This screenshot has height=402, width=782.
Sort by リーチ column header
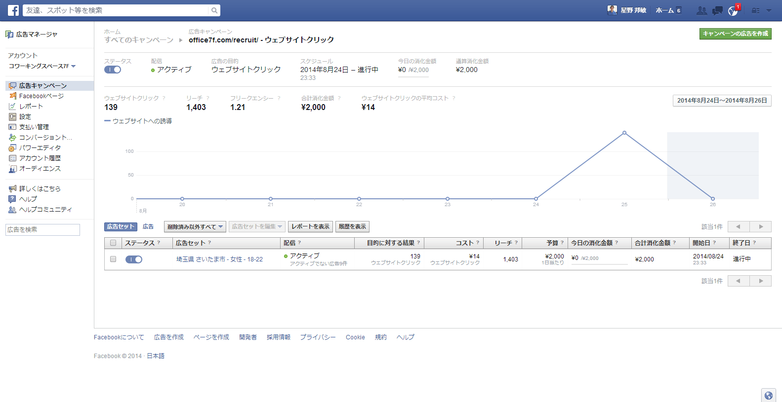coord(503,243)
